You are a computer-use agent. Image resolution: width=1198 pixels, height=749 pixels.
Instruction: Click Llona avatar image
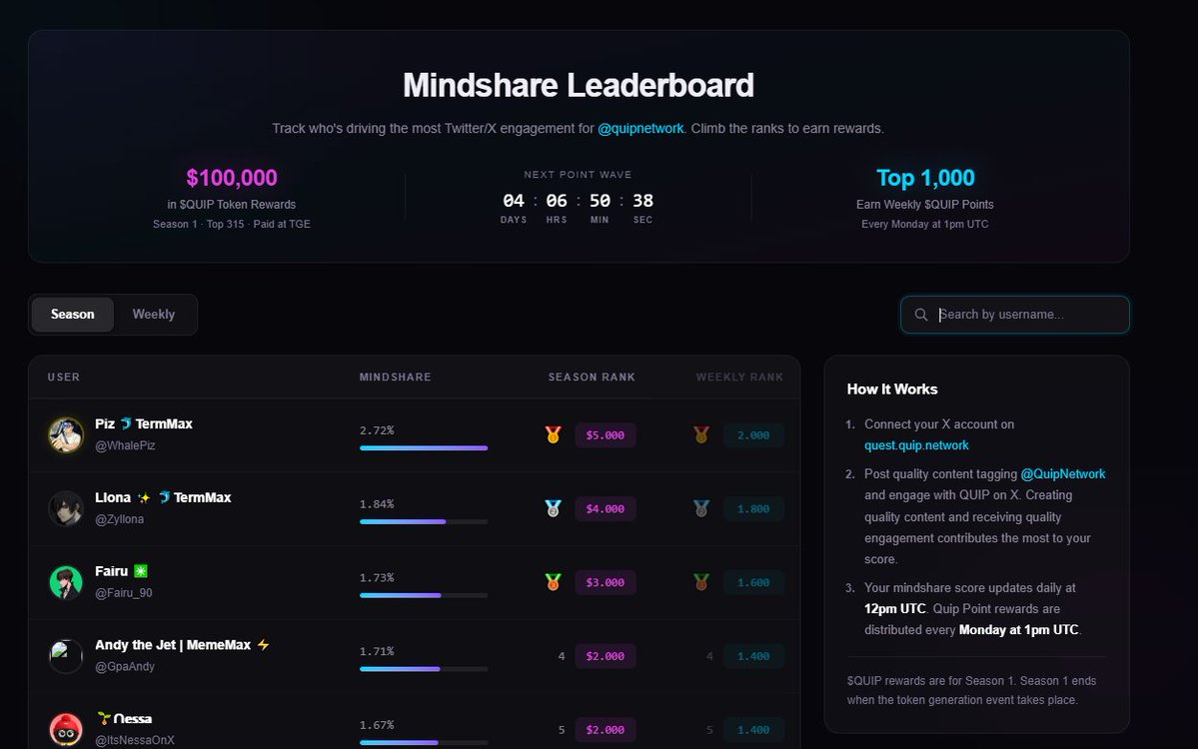(x=66, y=508)
